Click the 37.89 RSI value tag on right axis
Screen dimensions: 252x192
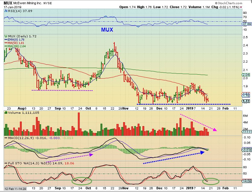[x=247, y=24]
